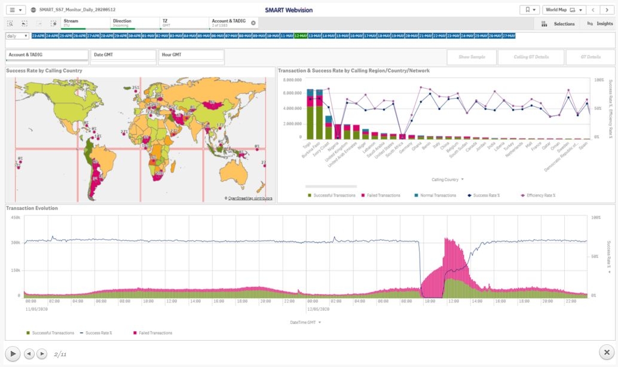The width and height of the screenshot is (618, 367).
Task: Toggle Successful Transactions in evolution chart legend
Action: pyautogui.click(x=50, y=333)
